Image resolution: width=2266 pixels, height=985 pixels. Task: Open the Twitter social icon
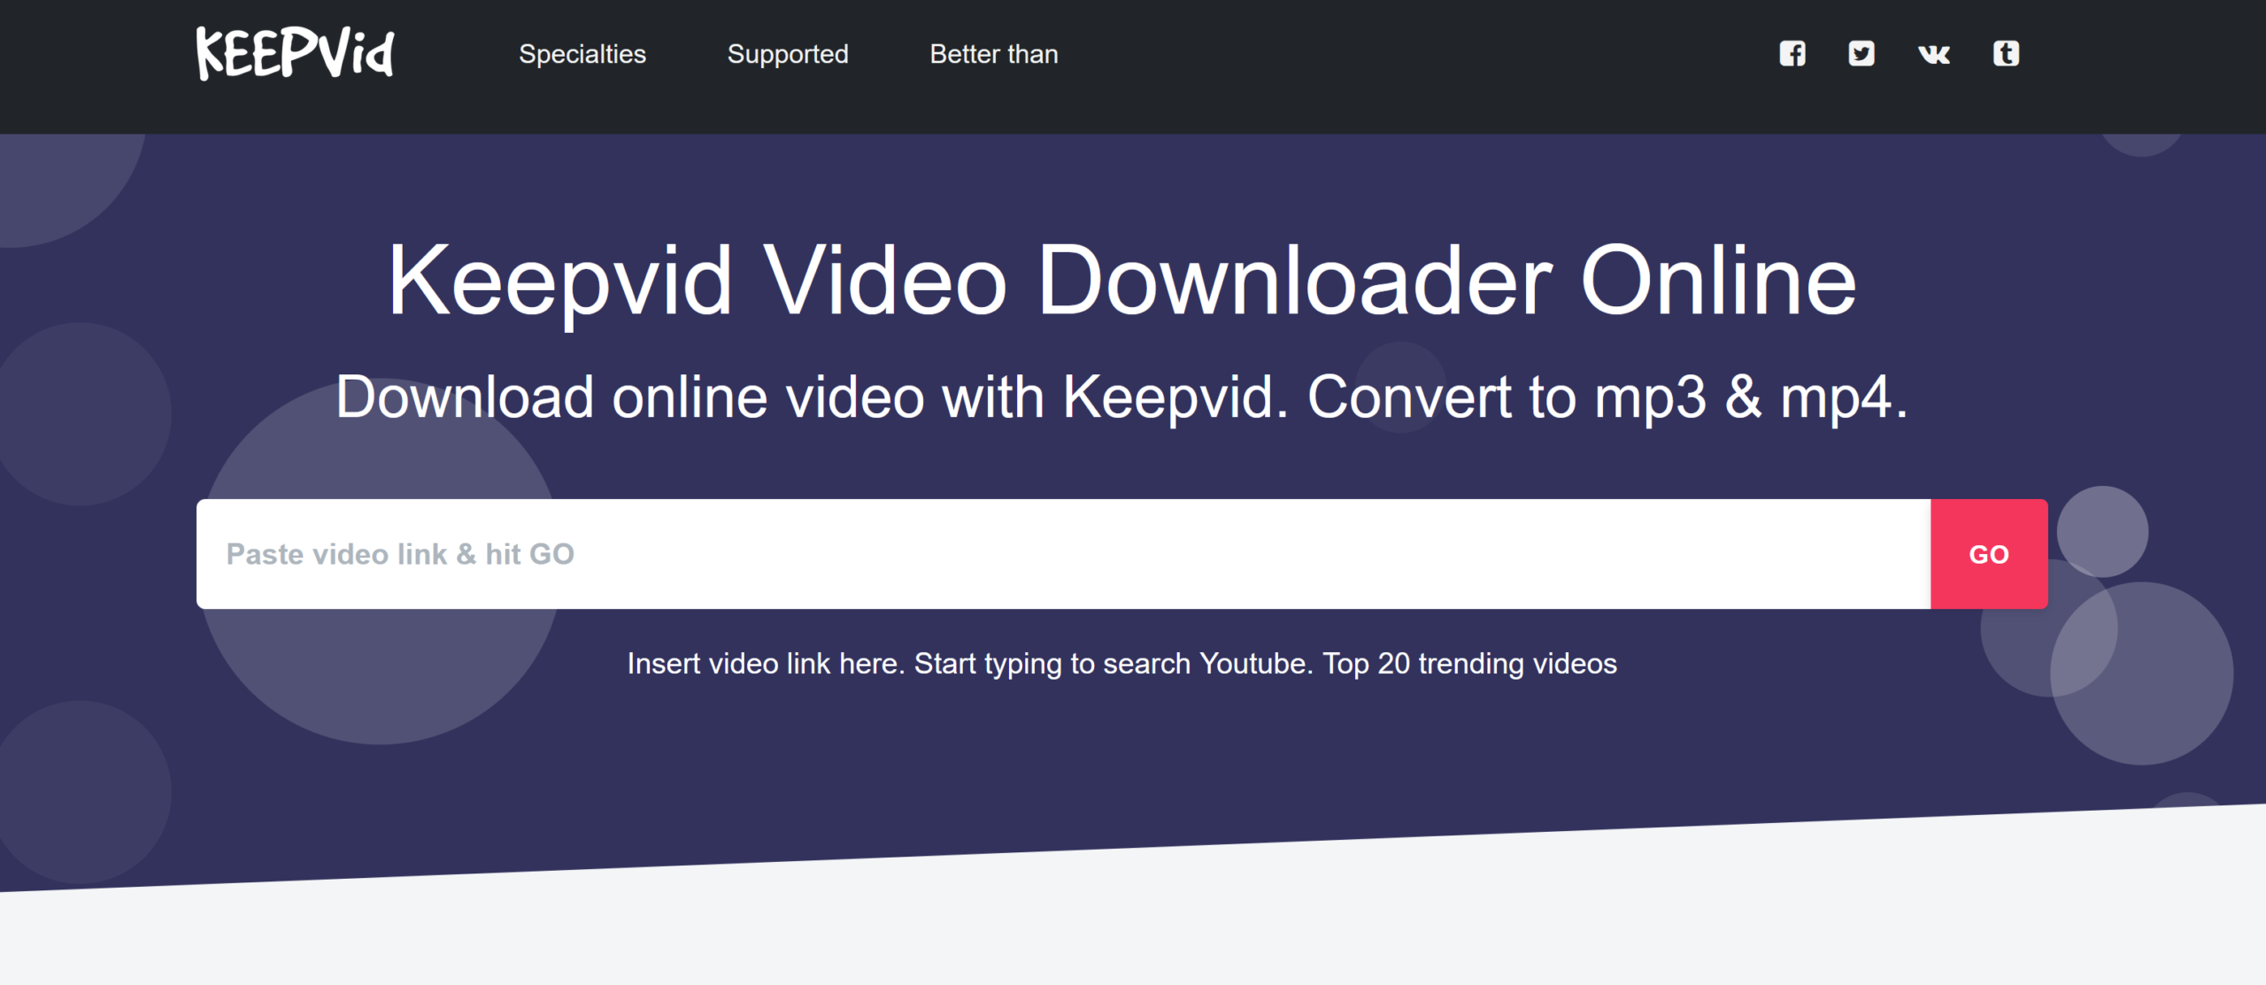click(1861, 54)
